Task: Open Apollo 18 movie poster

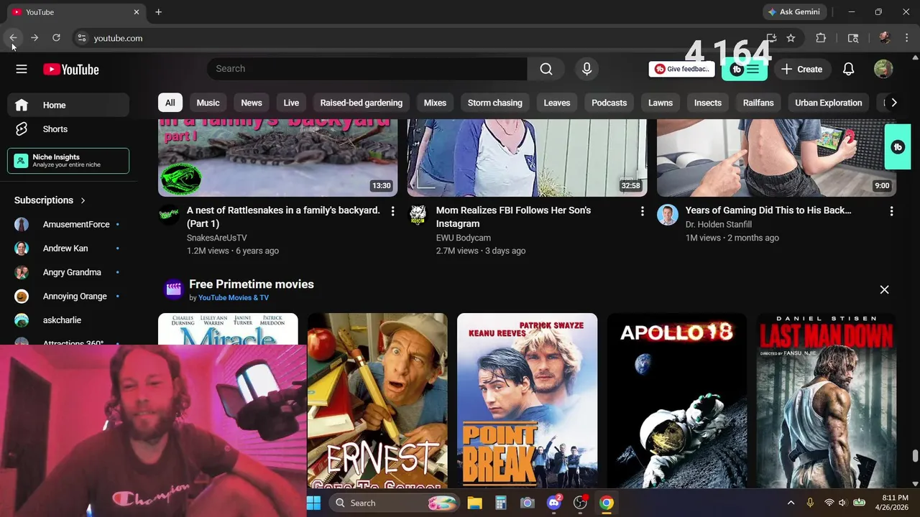Action: point(676,401)
